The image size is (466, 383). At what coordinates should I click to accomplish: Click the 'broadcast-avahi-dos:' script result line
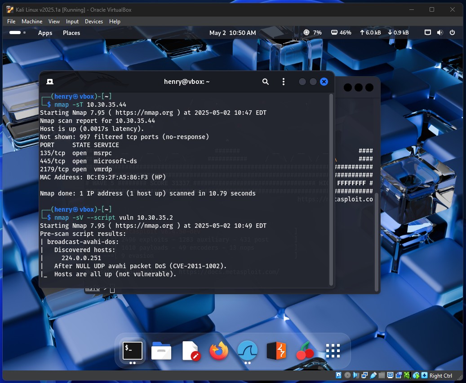[x=83, y=242]
